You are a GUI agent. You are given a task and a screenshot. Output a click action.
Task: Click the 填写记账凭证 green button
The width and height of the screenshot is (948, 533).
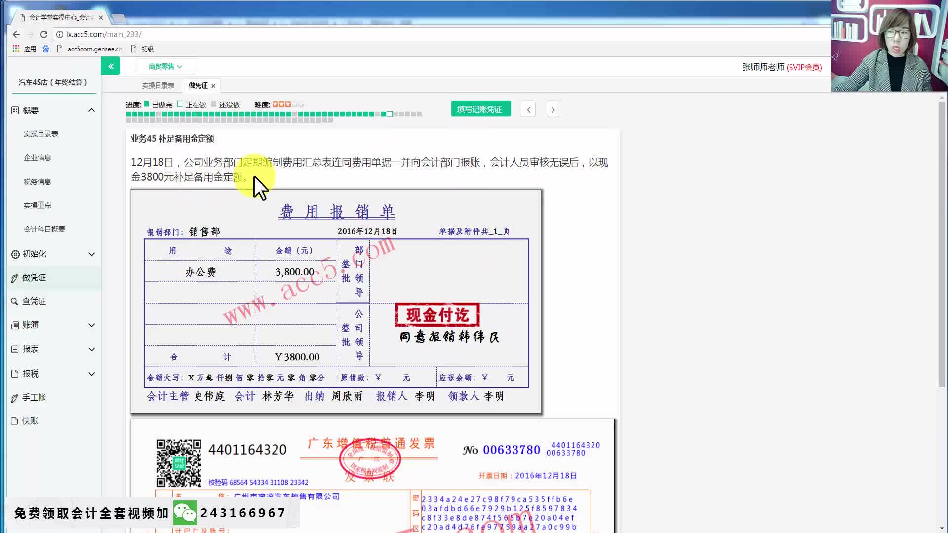click(480, 109)
